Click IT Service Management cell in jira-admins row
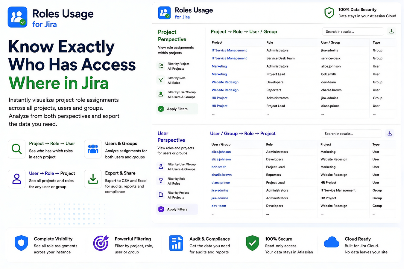Viewport: 404px width, 269px height. pyautogui.click(x=338, y=190)
